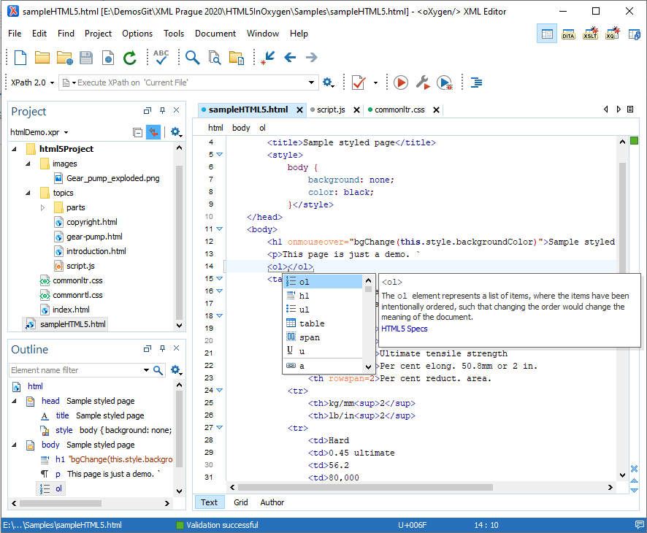Run spell check with ABC icon
This screenshot has width=647, height=533.
(161, 57)
